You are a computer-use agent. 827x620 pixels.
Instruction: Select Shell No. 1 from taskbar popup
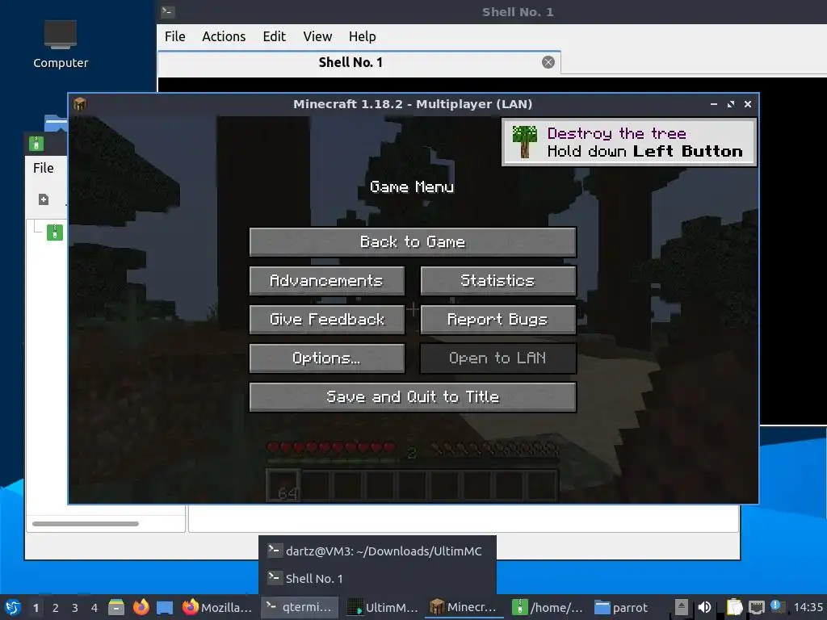pos(377,578)
